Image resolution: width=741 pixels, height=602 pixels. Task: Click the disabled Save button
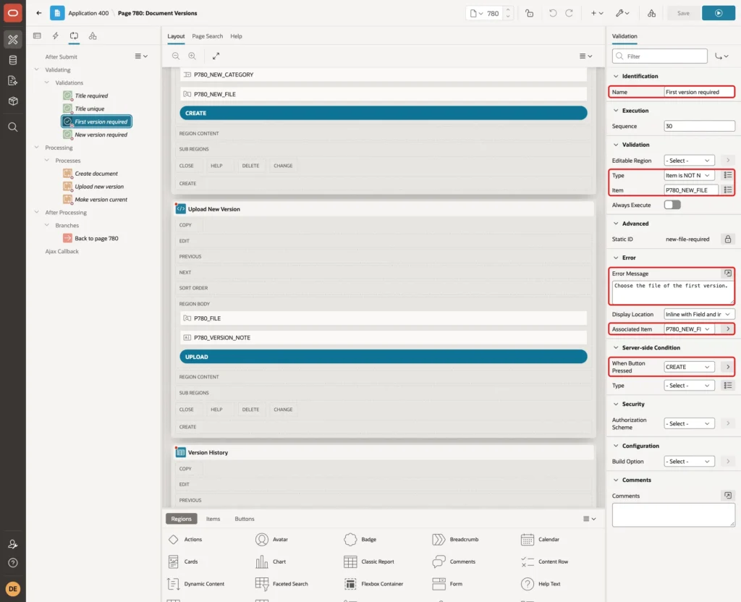[x=683, y=13]
